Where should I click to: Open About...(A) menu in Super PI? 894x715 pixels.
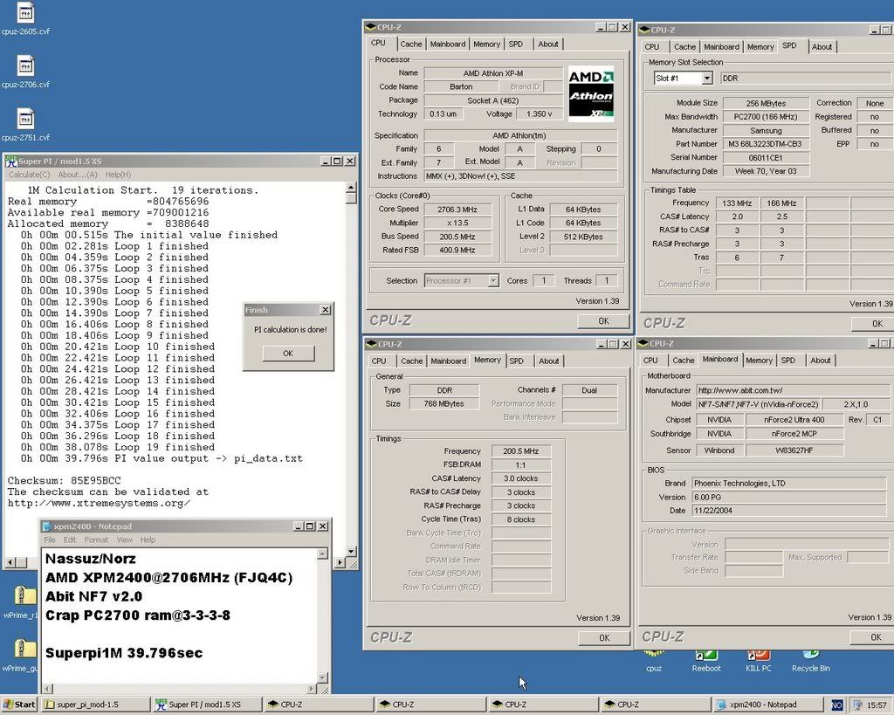(78, 175)
